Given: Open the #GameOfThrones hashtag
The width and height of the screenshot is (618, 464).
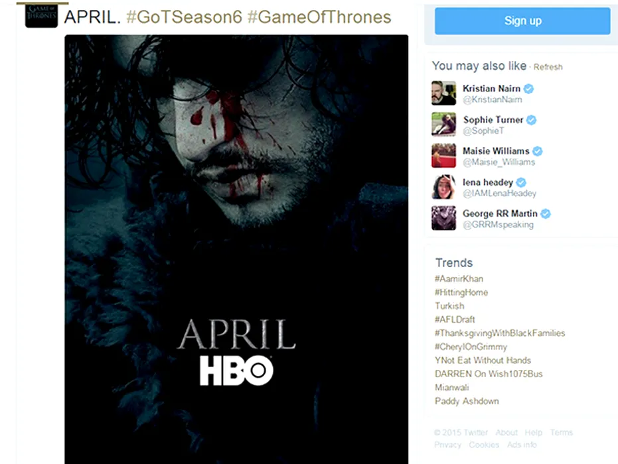Looking at the screenshot, I should click(319, 17).
